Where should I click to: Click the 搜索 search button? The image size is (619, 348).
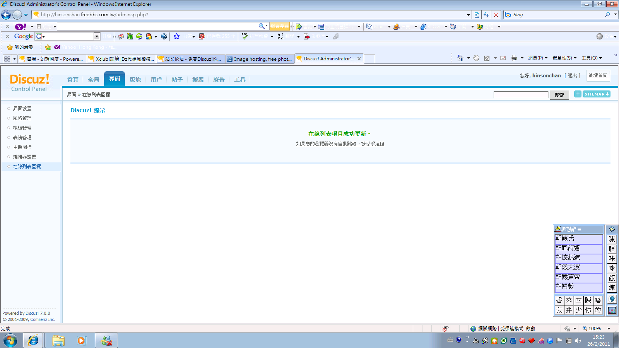pos(559,95)
